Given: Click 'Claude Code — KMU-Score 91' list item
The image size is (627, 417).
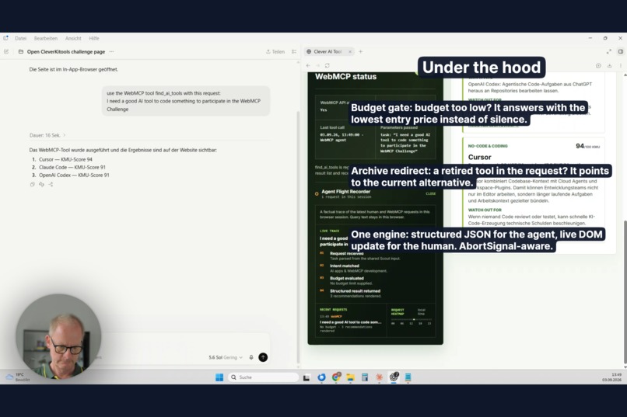Looking at the screenshot, I should click(x=72, y=167).
